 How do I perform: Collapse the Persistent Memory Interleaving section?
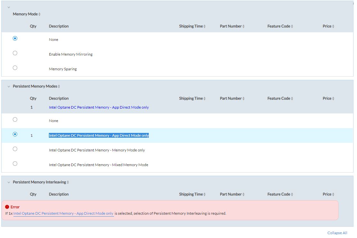pos(9,182)
